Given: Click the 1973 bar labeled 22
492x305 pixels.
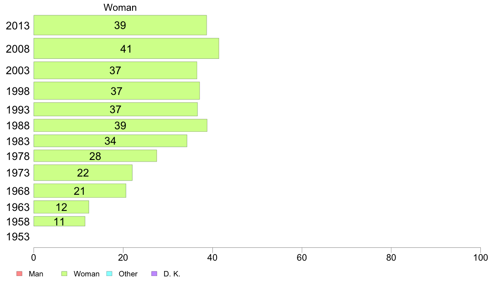Looking at the screenshot, I should click(83, 172).
